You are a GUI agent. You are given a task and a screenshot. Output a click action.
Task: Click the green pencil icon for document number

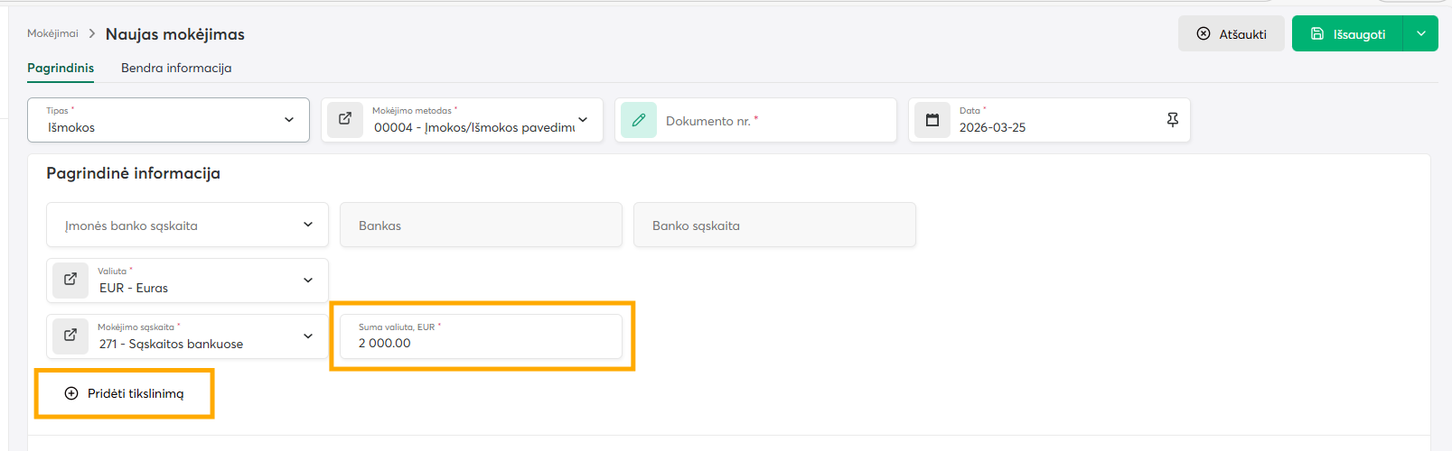639,120
